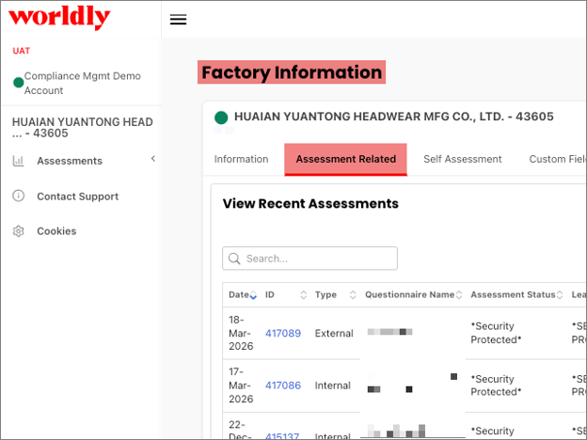Click the Factory Information heading

click(292, 72)
